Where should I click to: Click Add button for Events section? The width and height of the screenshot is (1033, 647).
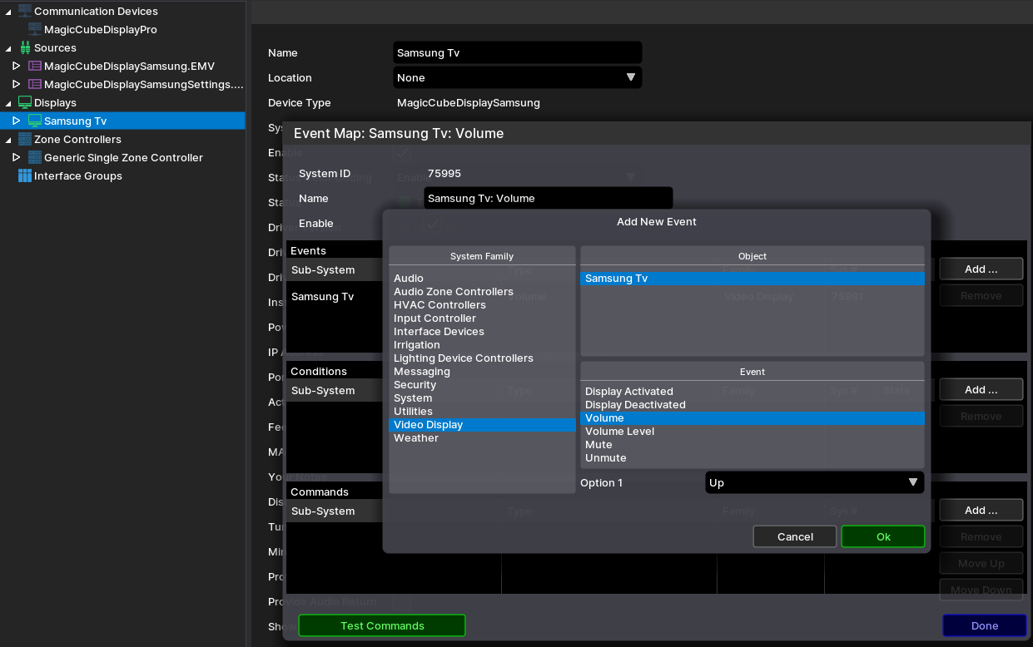pos(981,269)
